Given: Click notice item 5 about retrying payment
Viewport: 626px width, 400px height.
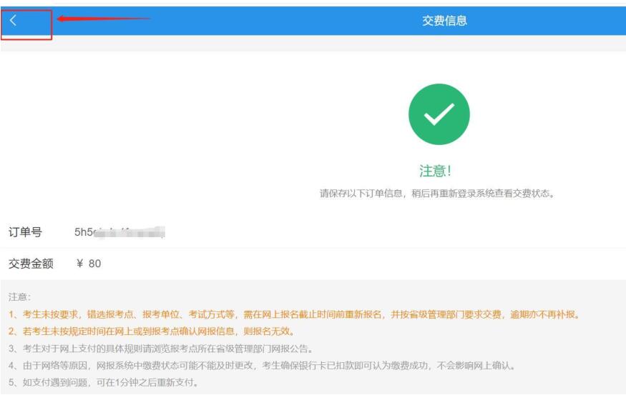Looking at the screenshot, I should (104, 382).
